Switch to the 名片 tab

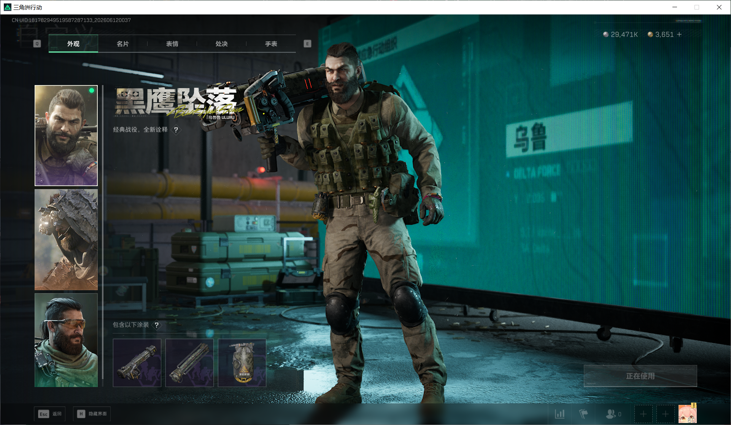click(122, 44)
